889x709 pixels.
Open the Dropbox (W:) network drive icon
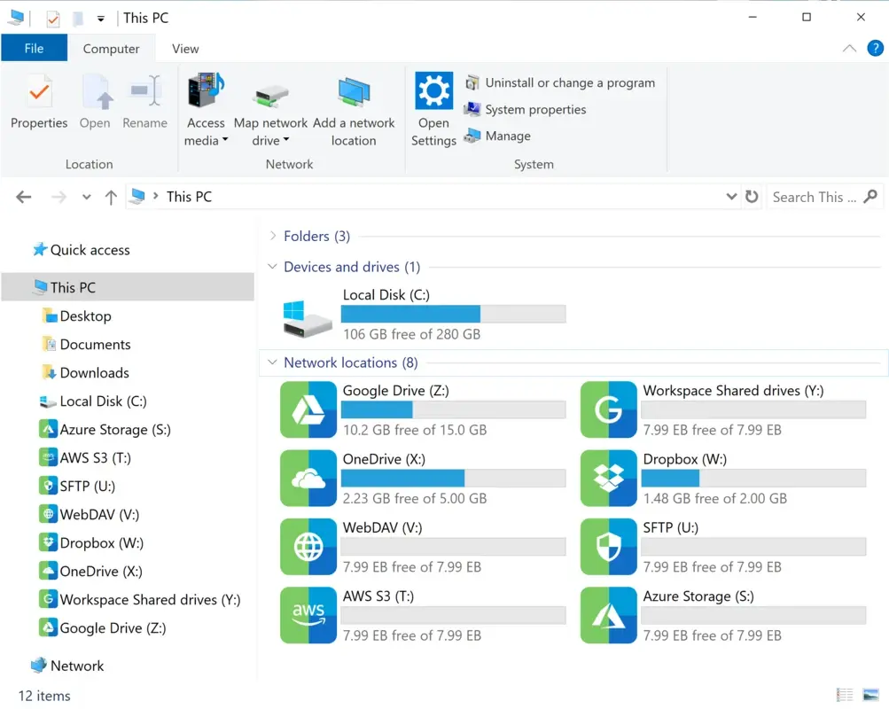coord(609,479)
